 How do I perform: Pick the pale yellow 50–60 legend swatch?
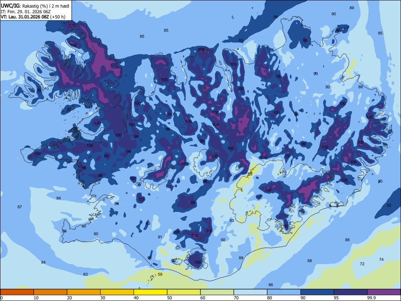(x=184, y=292)
